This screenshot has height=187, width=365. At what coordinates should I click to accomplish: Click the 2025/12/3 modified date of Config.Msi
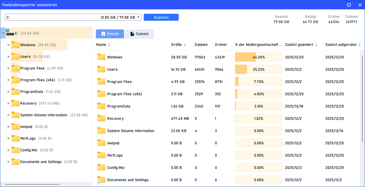(x=293, y=168)
